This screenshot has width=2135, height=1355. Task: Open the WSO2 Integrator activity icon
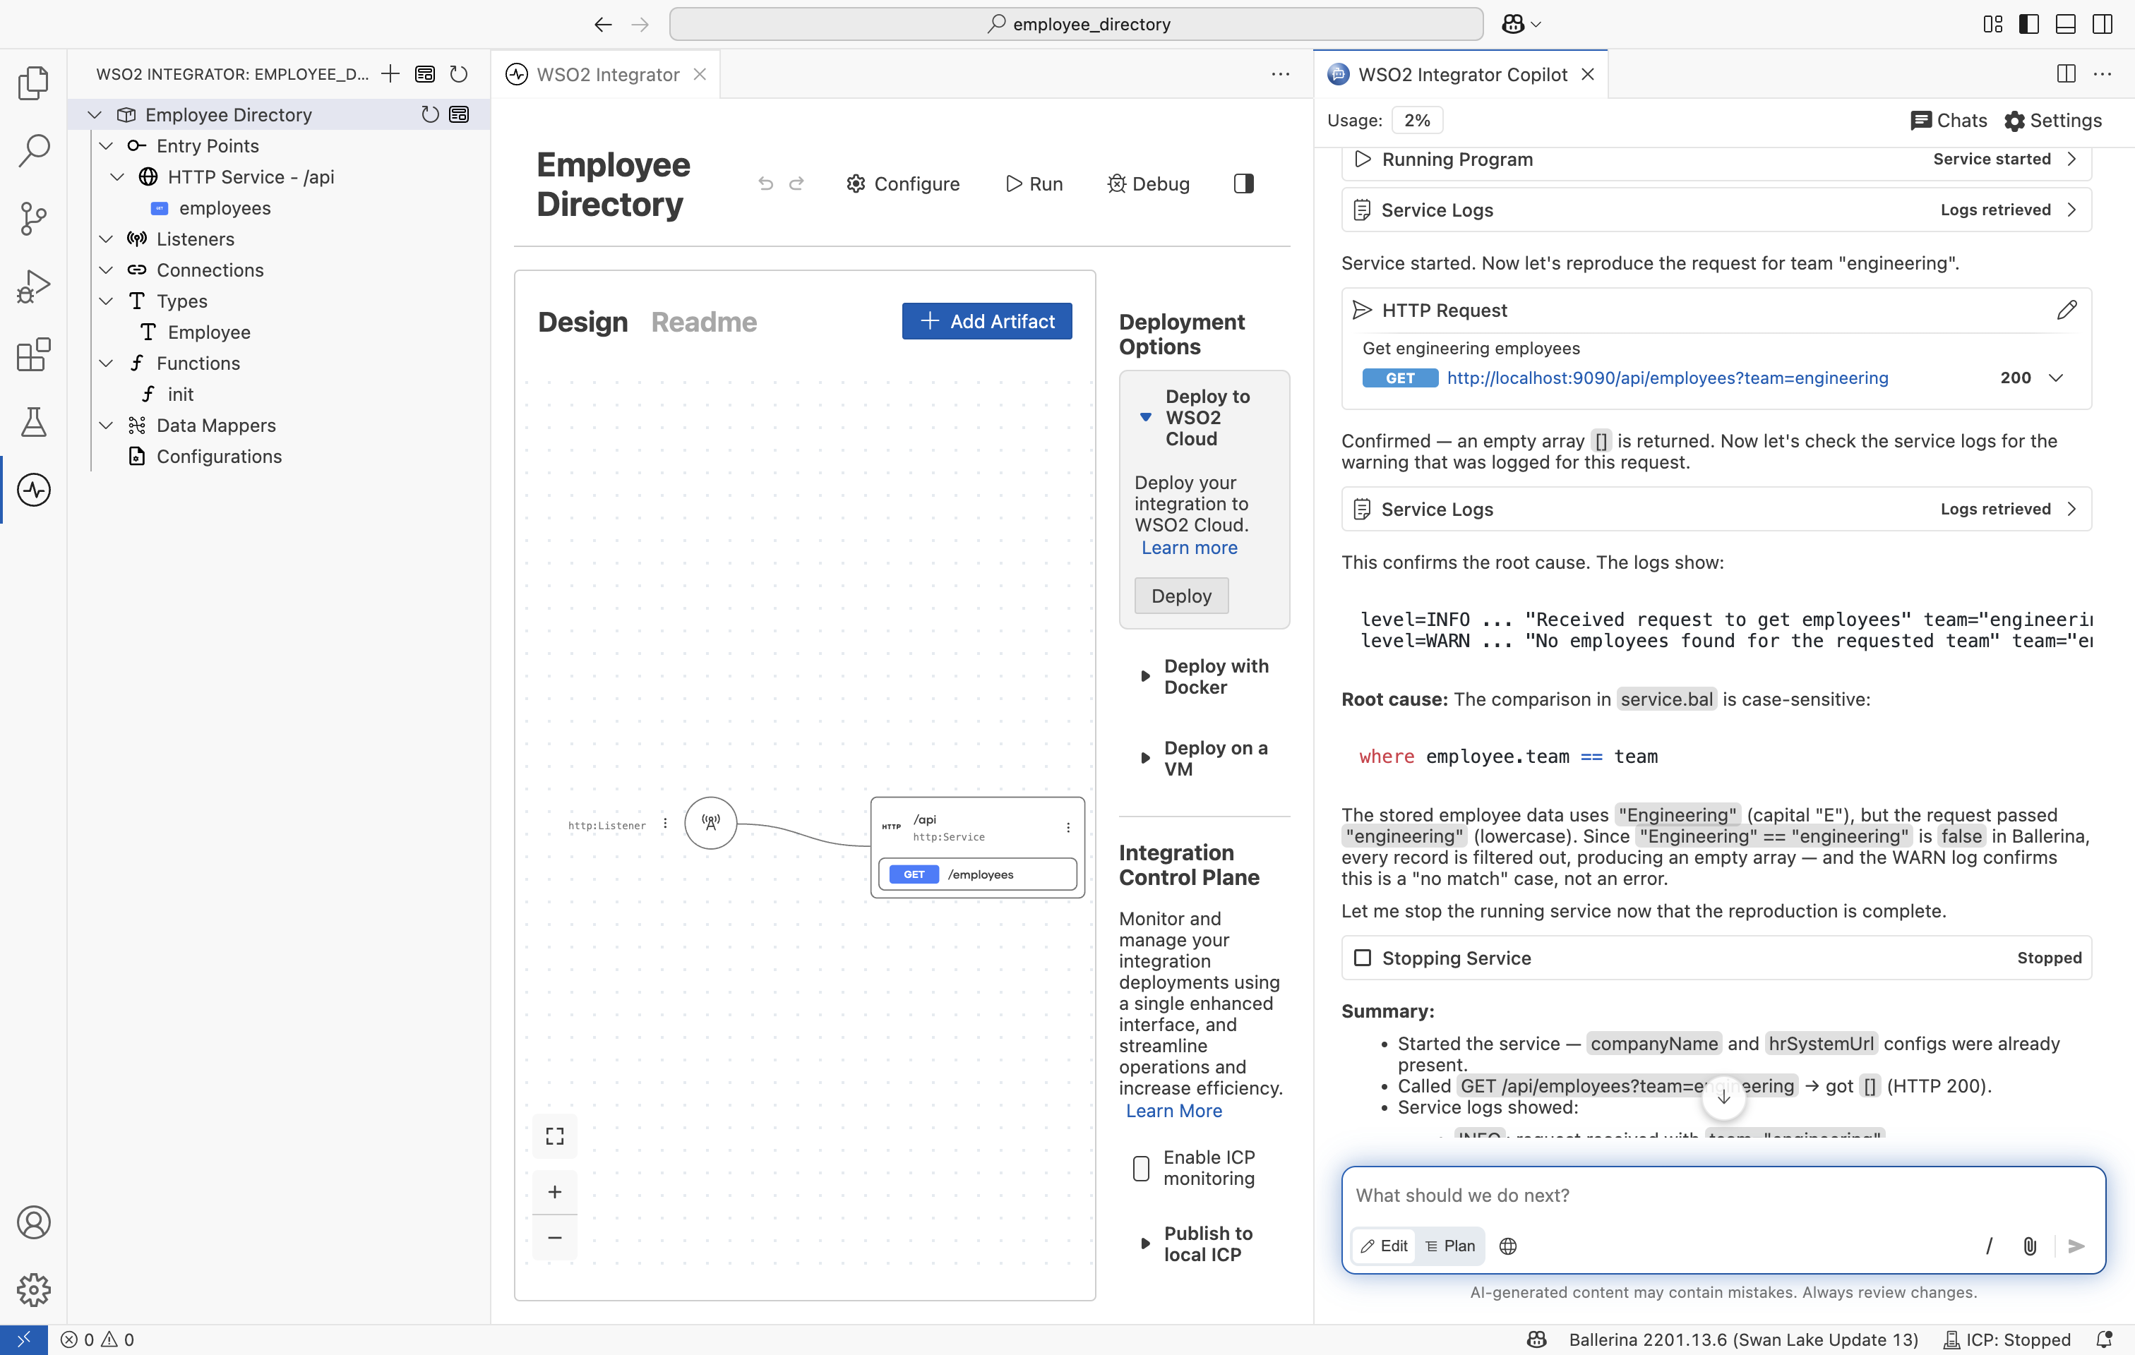coord(34,490)
